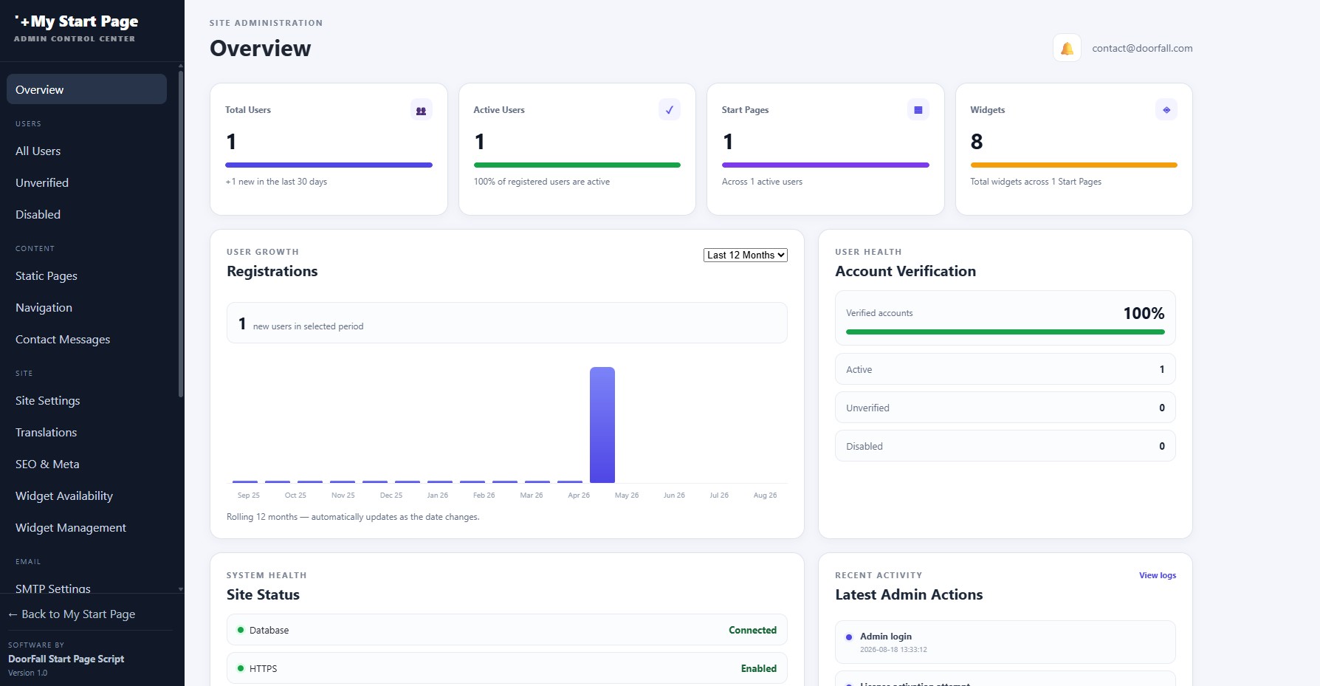Screen dimensions: 1320x686
Task: Open the Overview sidebar item
Action: coord(86,89)
